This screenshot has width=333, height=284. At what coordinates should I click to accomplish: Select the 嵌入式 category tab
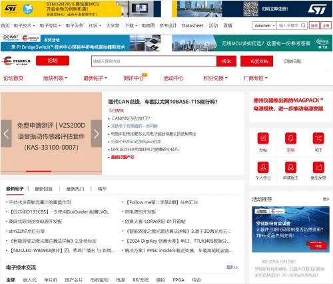(30, 280)
